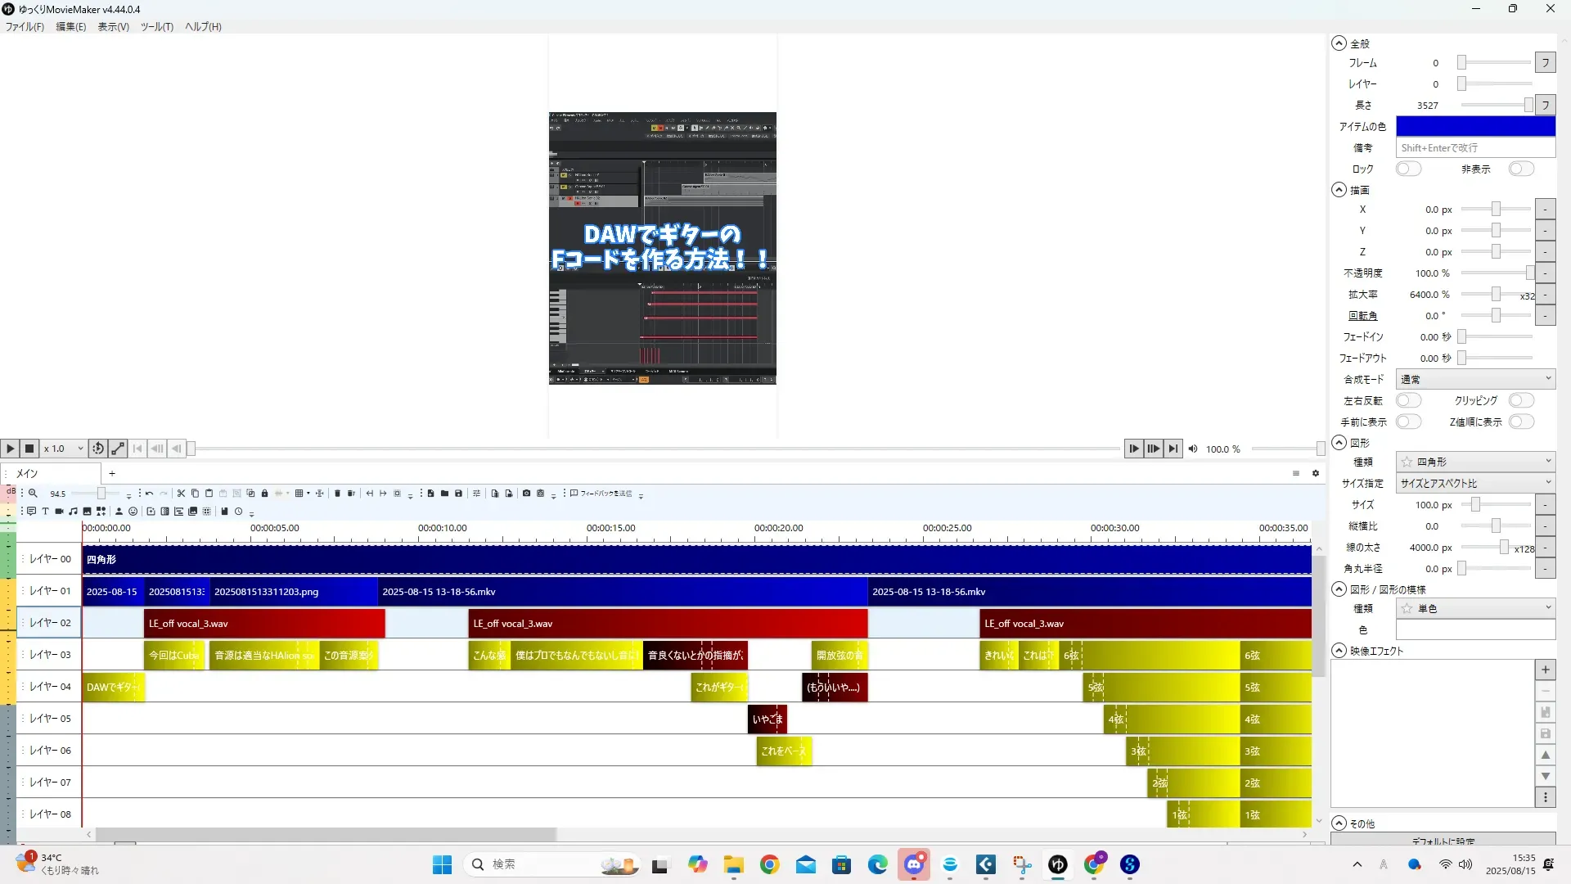
Task: Toggle the 非表示 switch
Action: coord(1521,169)
